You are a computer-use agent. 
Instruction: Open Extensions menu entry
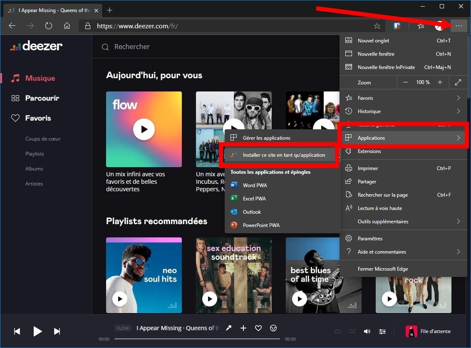403,151
